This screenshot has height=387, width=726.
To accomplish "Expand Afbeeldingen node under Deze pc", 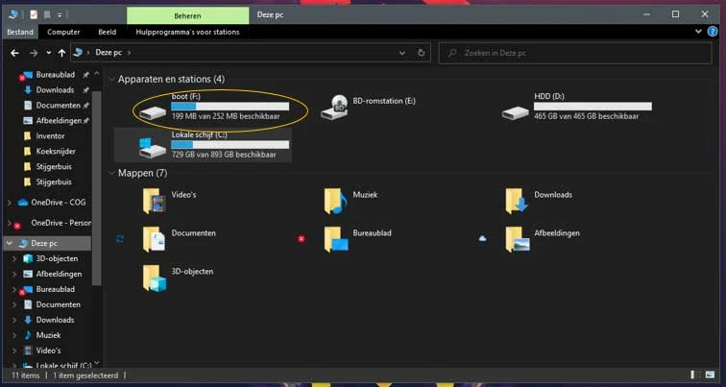I will (x=14, y=274).
